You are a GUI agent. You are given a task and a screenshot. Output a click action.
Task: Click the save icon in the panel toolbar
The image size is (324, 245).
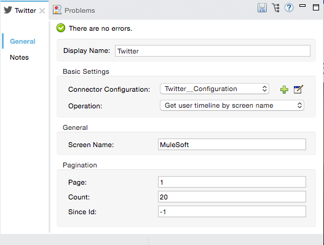point(262,8)
